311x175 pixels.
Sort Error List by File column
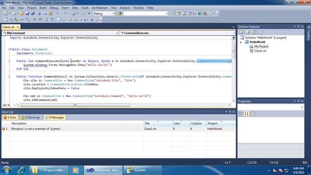pos(158,123)
